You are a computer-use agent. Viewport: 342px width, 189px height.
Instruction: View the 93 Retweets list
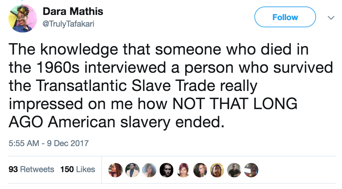click(31, 169)
